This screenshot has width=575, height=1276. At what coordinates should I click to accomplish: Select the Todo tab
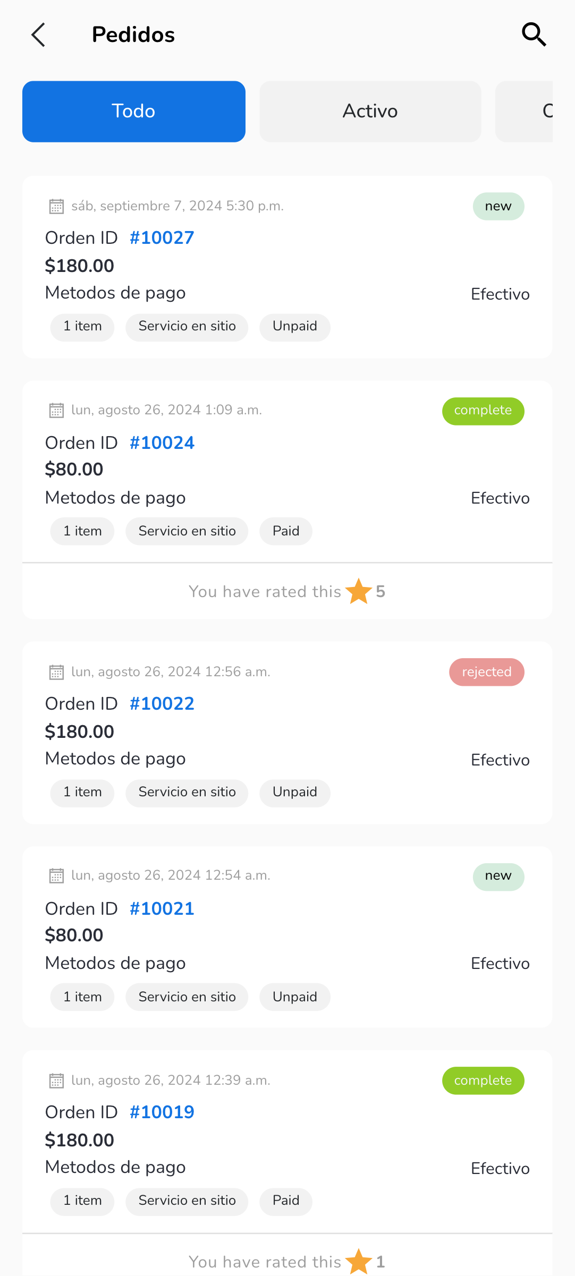pos(134,112)
